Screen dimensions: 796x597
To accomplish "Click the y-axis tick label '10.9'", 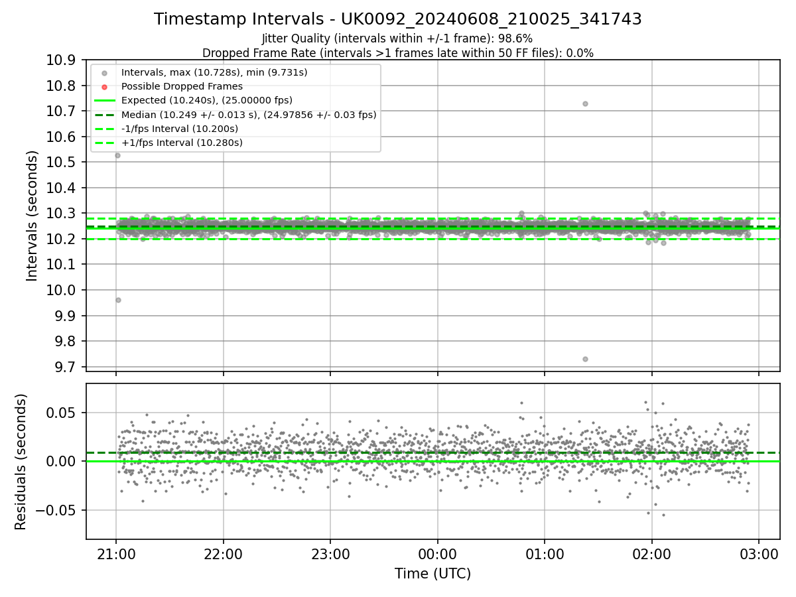I will [x=60, y=60].
